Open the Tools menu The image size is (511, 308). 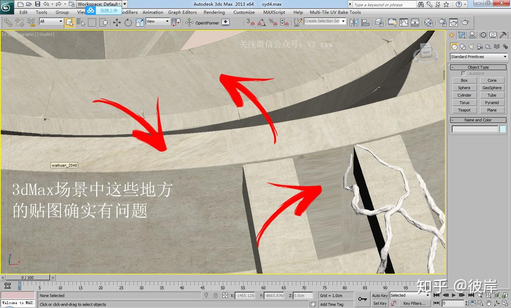click(42, 12)
